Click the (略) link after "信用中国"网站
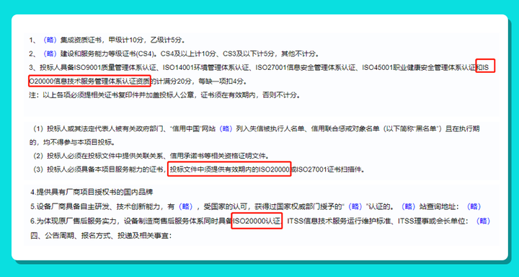Screen dimensions: 519x277 (x=226, y=128)
